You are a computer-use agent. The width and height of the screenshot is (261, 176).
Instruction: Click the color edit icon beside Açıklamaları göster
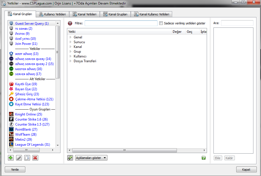click(70, 158)
